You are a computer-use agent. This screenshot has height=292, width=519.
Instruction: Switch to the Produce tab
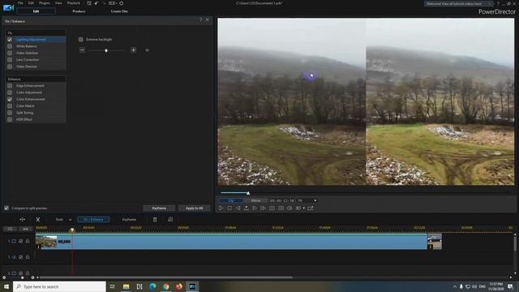79,11
